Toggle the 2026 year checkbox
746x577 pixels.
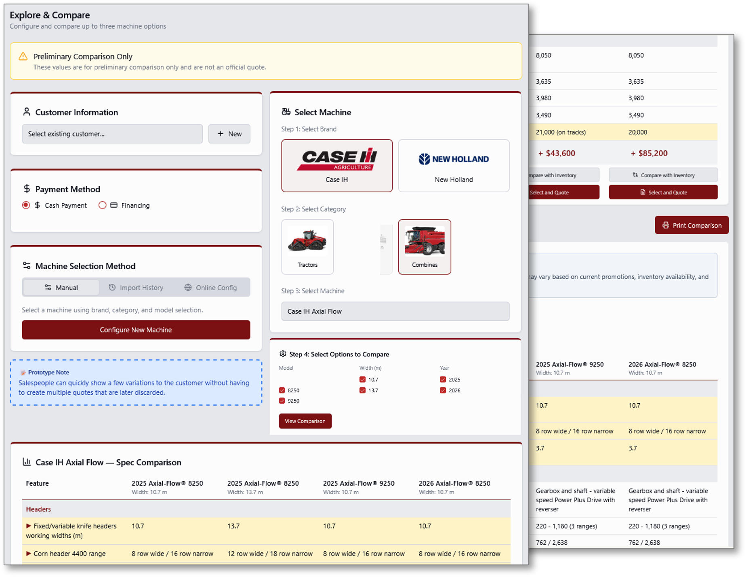pyautogui.click(x=443, y=390)
